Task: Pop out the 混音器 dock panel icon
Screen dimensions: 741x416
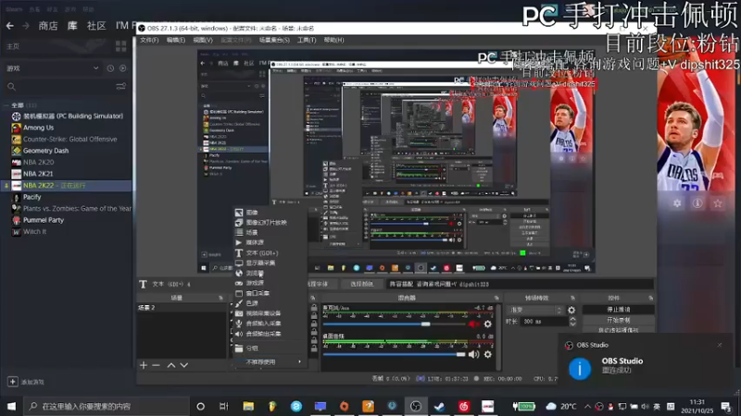Action: pyautogui.click(x=496, y=298)
